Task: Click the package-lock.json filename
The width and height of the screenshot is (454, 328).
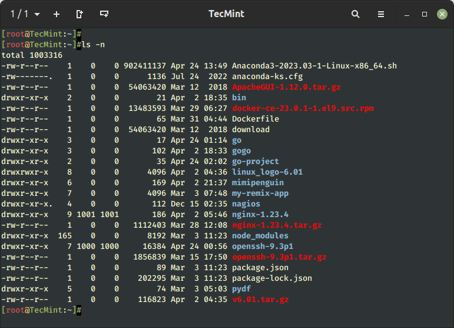Action: (272, 278)
